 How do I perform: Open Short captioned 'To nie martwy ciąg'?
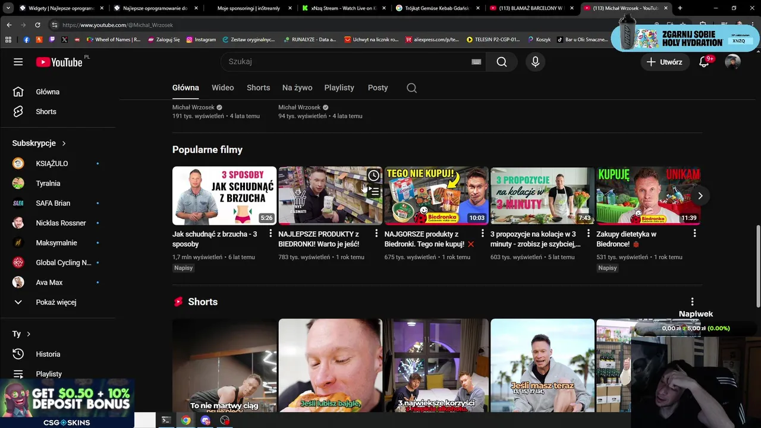click(x=224, y=366)
